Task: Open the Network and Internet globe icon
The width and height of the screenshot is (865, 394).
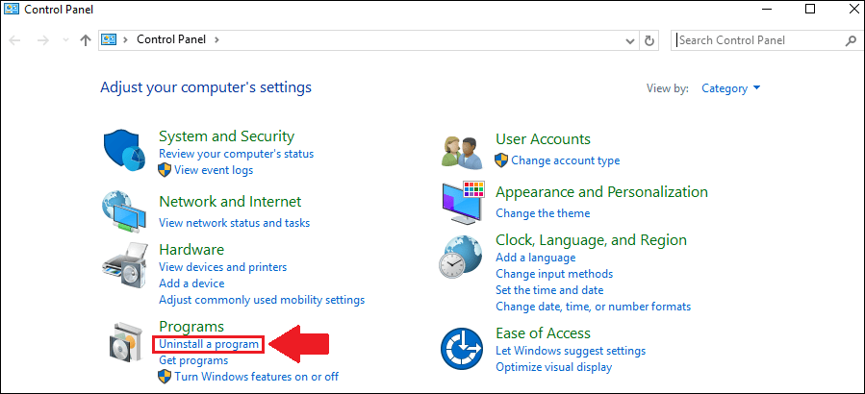Action: tap(124, 211)
